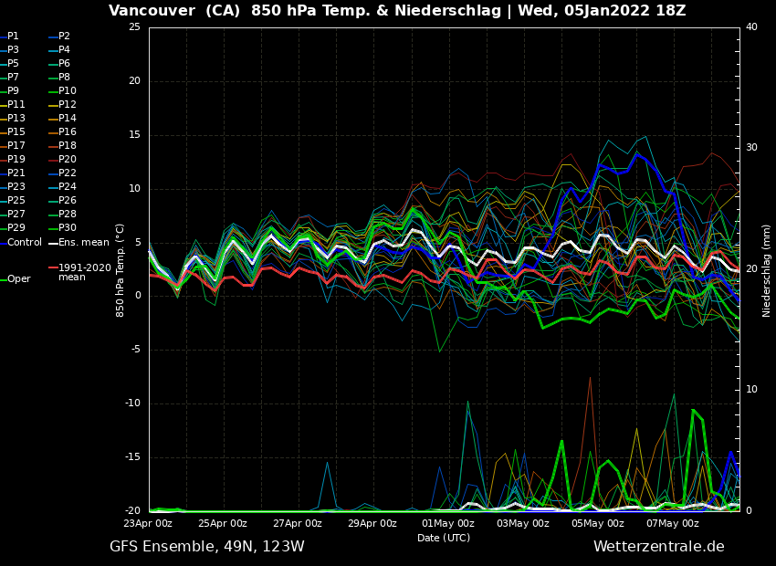
Task: Click the Date (UTC) axis label
Action: [x=444, y=538]
